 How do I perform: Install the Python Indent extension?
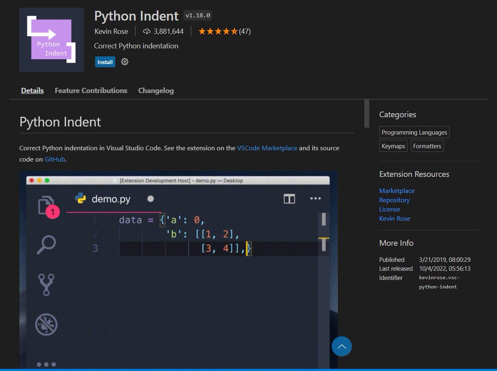tap(105, 62)
